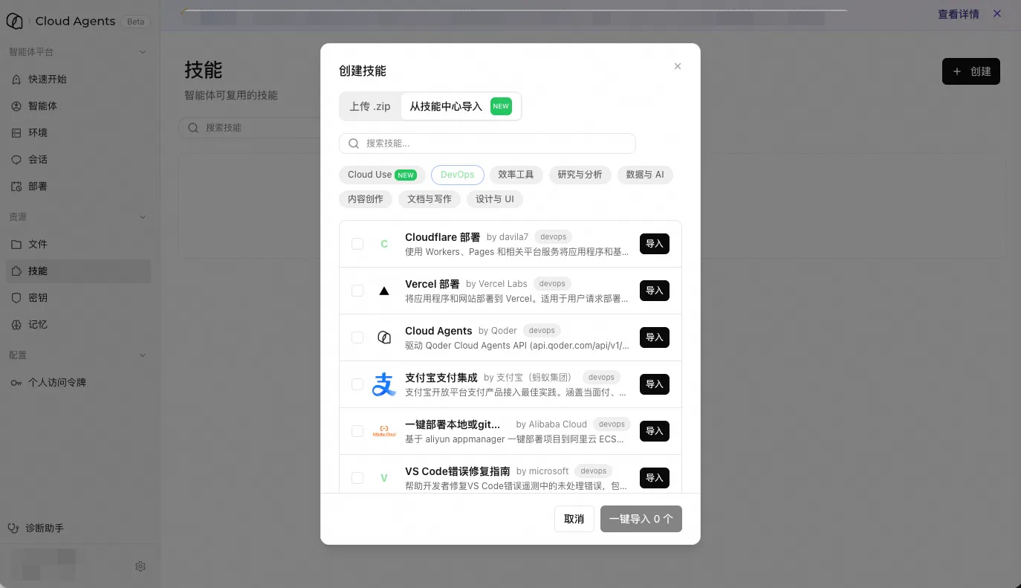Select the VS Code错误修复指南 checkbox

pos(357,478)
